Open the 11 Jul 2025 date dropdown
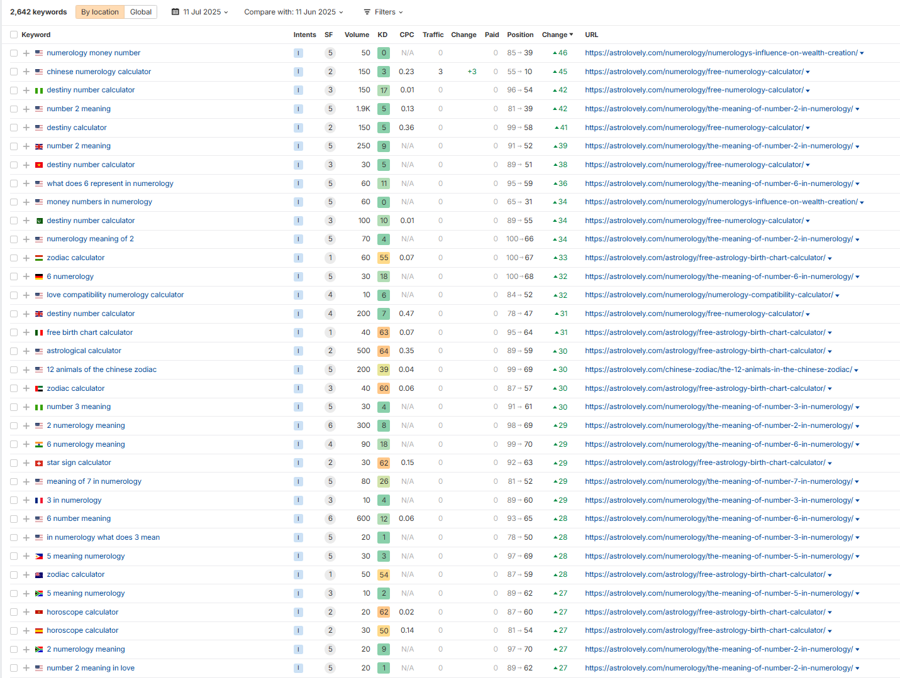This screenshot has height=678, width=900. [200, 12]
